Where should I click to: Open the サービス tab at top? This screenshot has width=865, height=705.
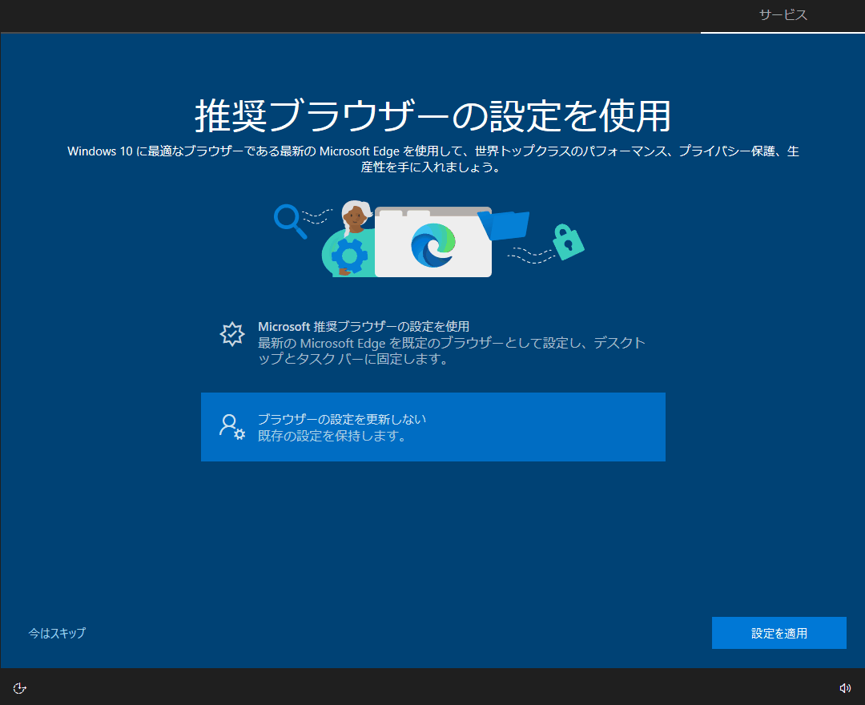(x=783, y=15)
